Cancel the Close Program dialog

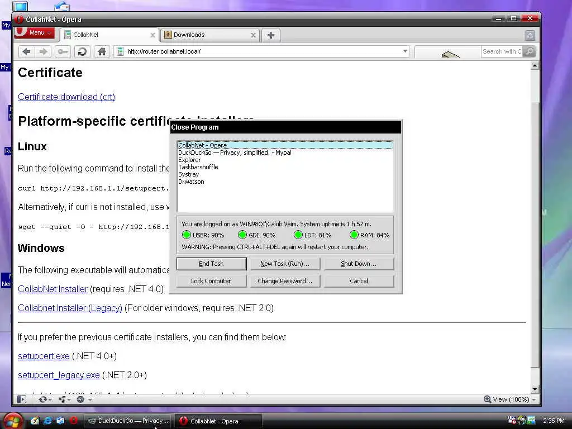pos(359,281)
